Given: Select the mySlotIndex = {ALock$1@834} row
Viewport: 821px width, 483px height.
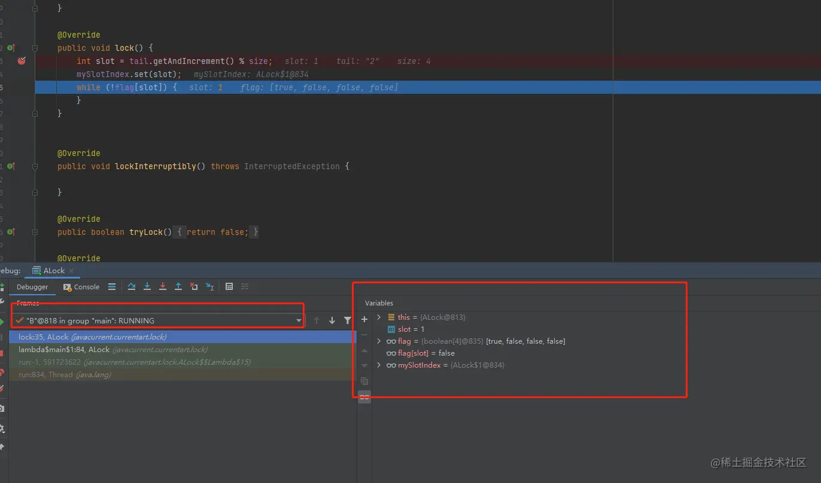Looking at the screenshot, I should [x=445, y=365].
